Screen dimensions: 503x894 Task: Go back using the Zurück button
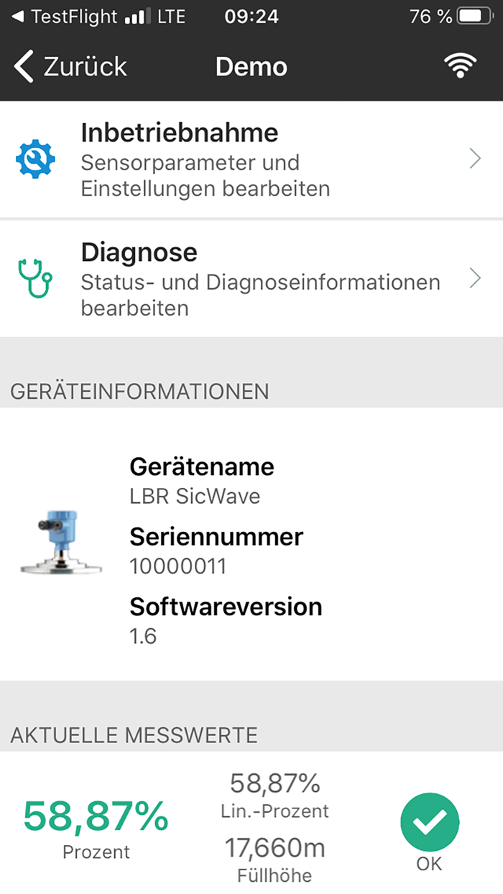[x=68, y=65]
